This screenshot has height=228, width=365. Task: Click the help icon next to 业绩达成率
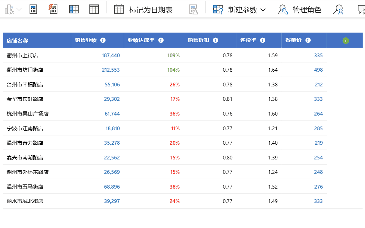pyautogui.click(x=161, y=40)
